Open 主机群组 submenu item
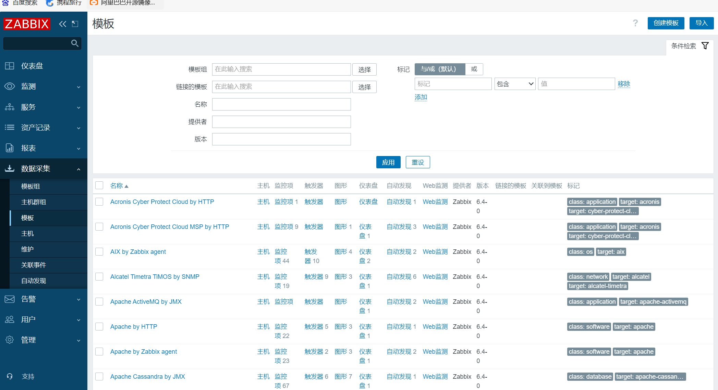 click(x=48, y=202)
